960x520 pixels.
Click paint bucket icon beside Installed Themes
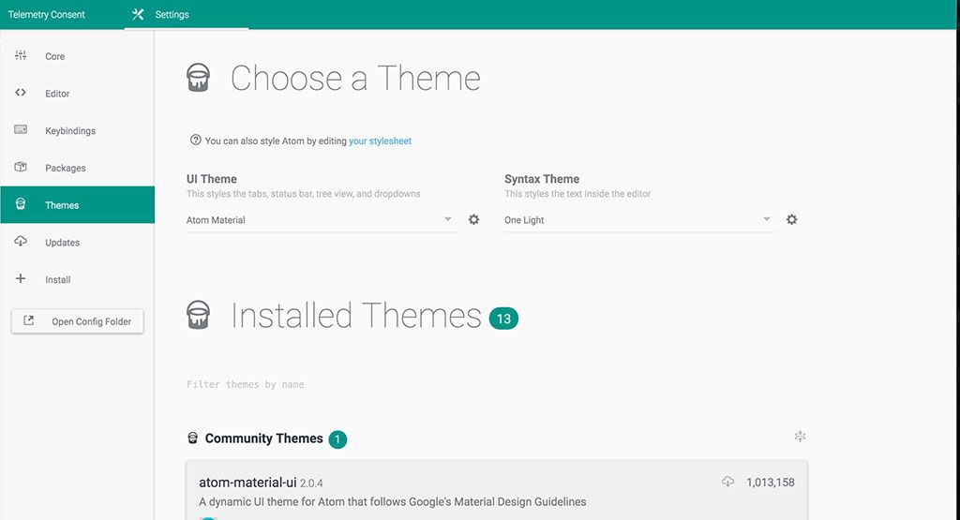[x=198, y=315]
